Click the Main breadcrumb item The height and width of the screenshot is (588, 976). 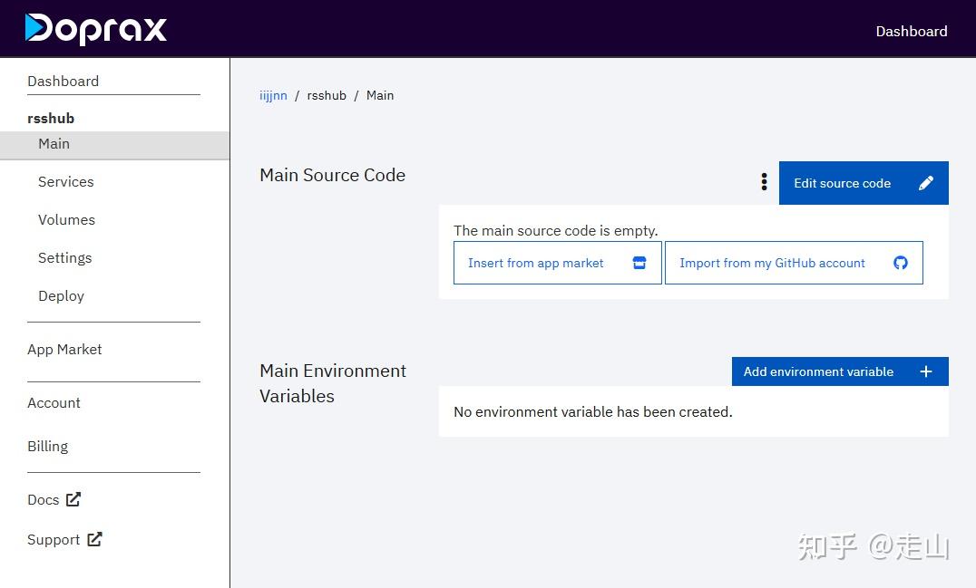coord(380,95)
